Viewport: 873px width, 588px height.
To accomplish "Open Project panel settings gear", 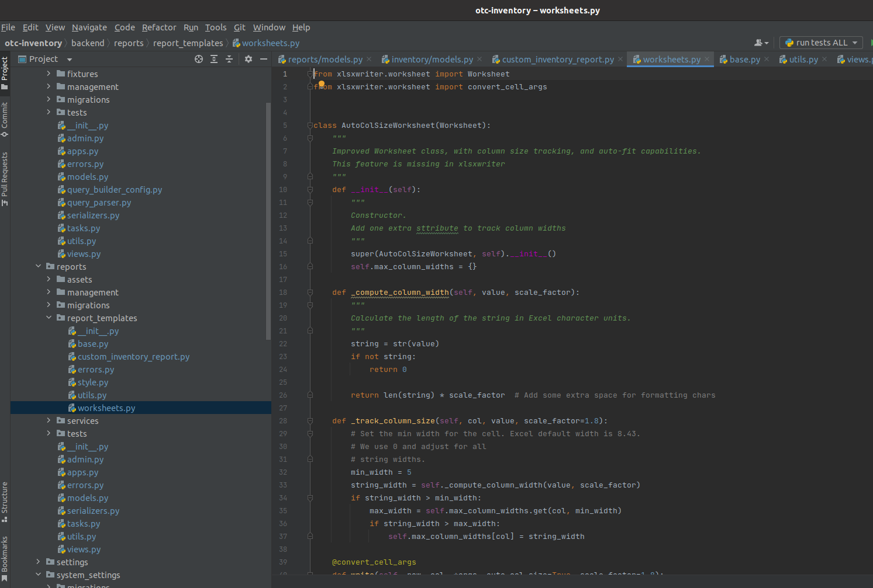I will [249, 59].
